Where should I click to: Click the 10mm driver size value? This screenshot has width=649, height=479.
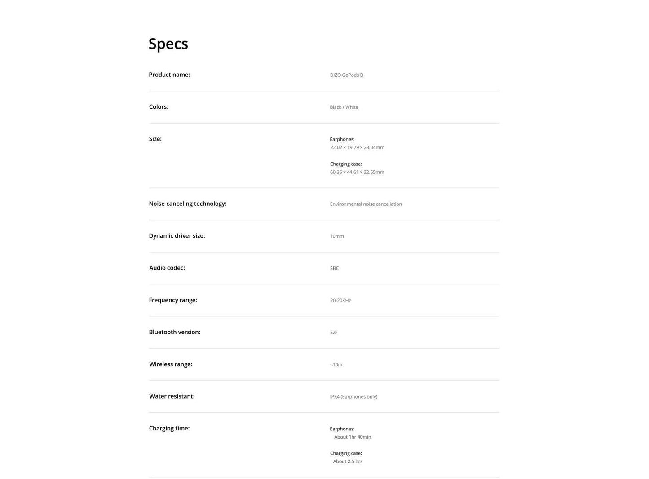337,236
